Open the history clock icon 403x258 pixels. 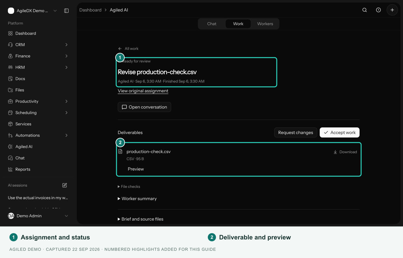[378, 10]
